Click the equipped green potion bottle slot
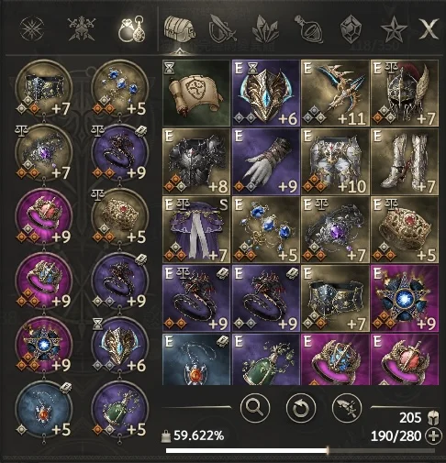 [x=120, y=409]
